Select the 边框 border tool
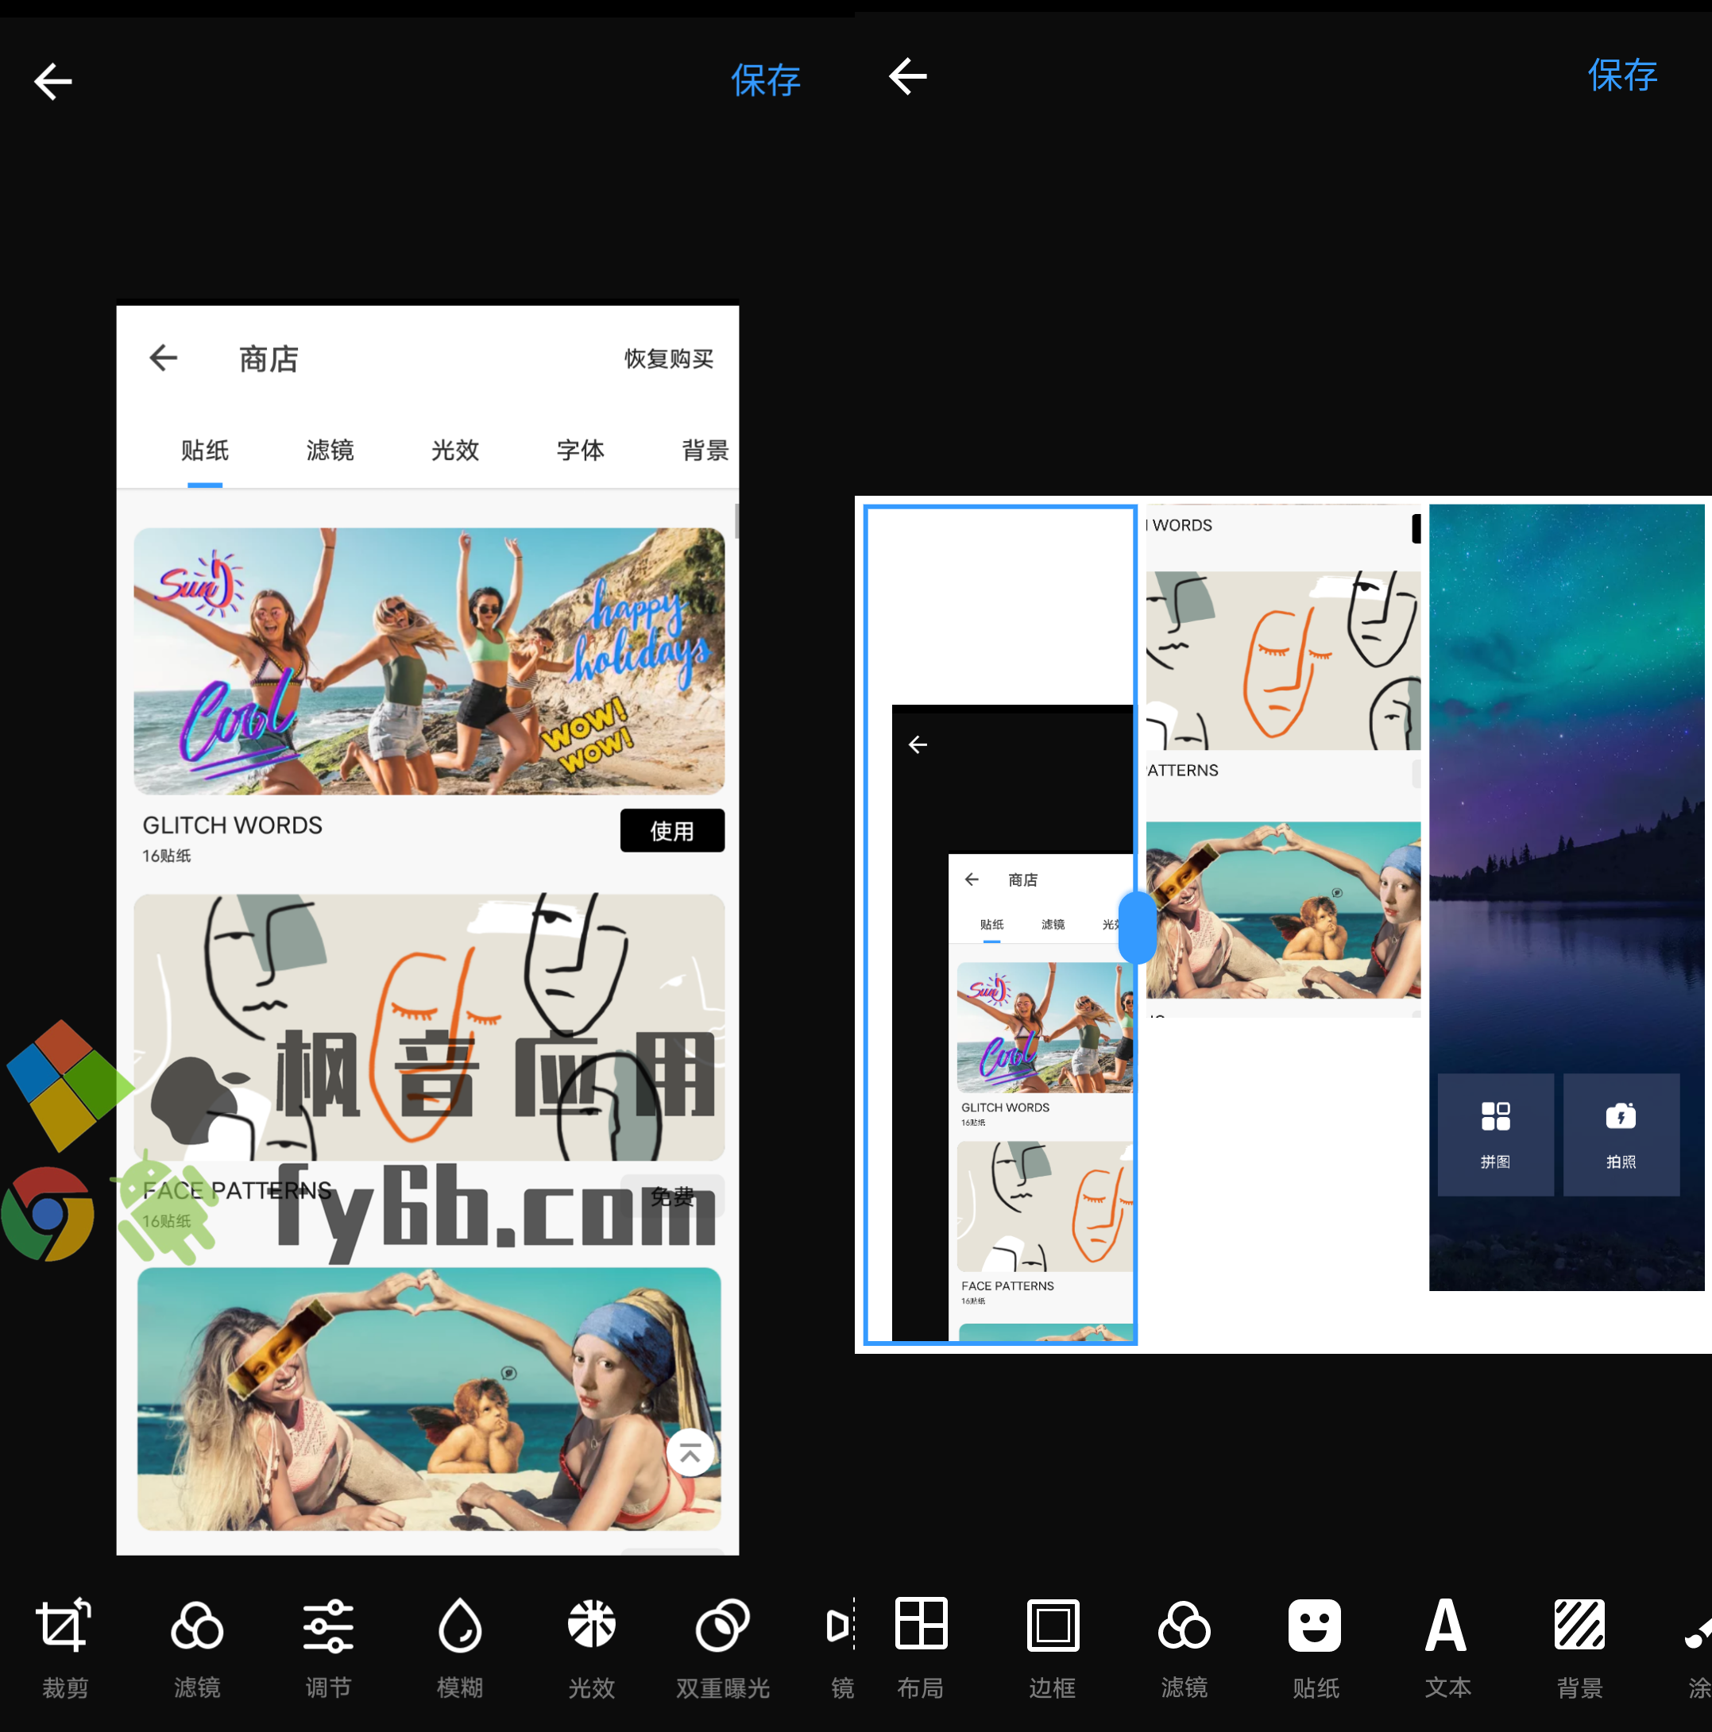The height and width of the screenshot is (1732, 1712). click(x=1053, y=1648)
